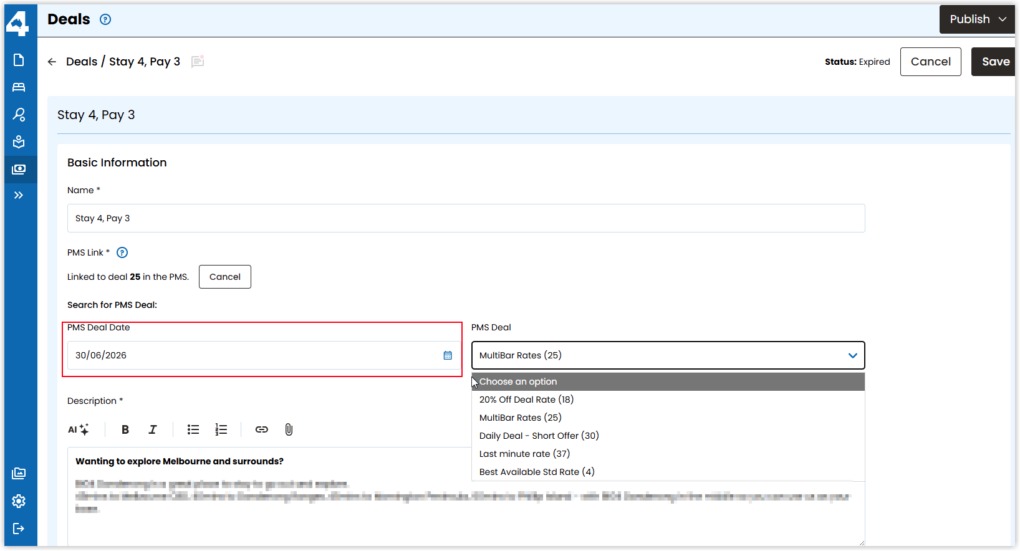Click the logout icon in the sidebar
This screenshot has height=551, width=1020.
[19, 529]
